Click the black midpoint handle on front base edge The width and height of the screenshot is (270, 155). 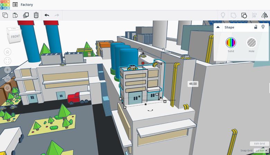(x=146, y=104)
